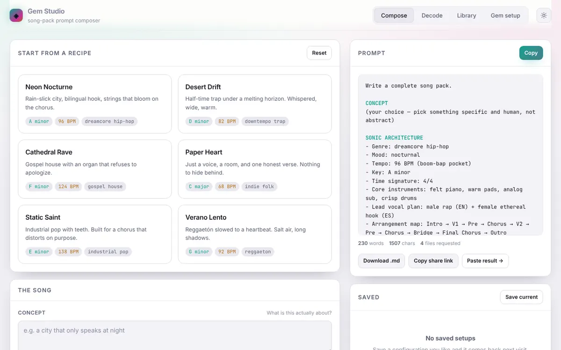Screen dimensions: 561x350
Task: Click the '96 BPM' tag
Action: [67, 121]
